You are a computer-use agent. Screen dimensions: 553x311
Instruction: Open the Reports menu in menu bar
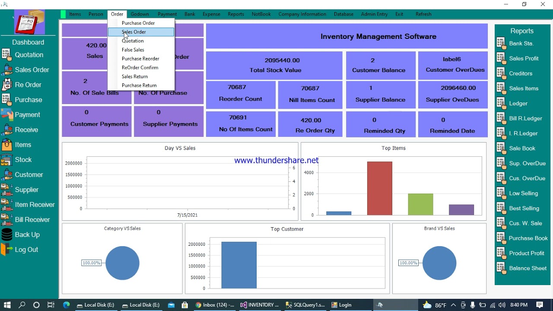(236, 14)
